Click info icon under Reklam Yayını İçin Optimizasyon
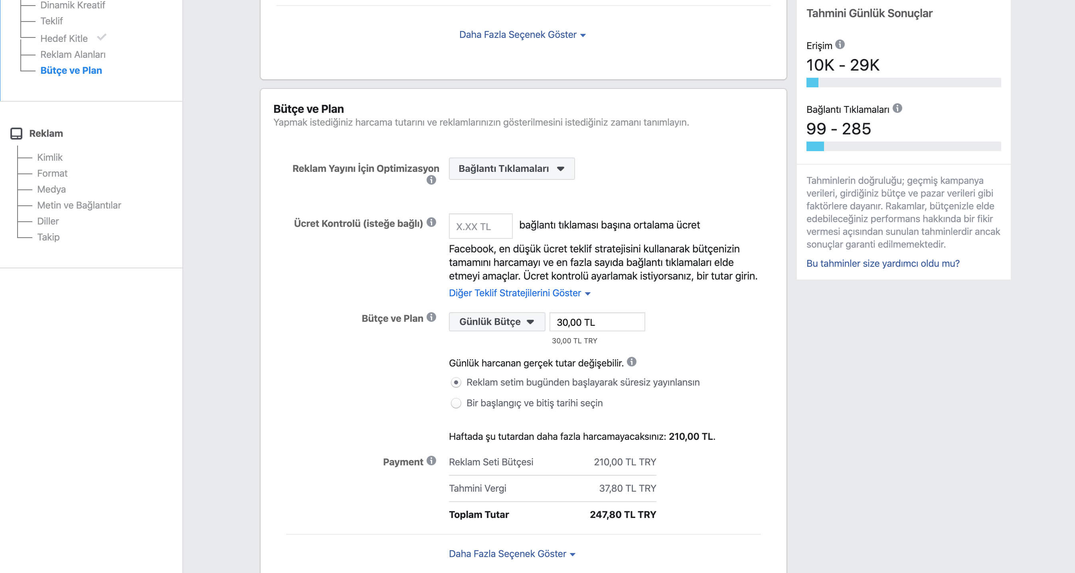 tap(431, 180)
